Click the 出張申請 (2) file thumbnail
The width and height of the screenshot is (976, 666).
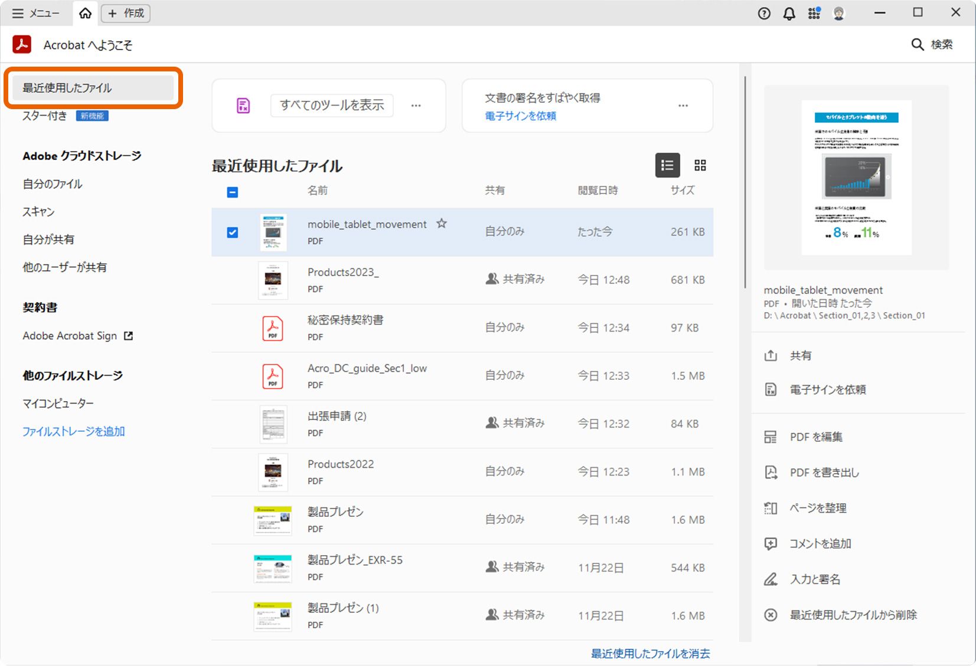click(273, 424)
